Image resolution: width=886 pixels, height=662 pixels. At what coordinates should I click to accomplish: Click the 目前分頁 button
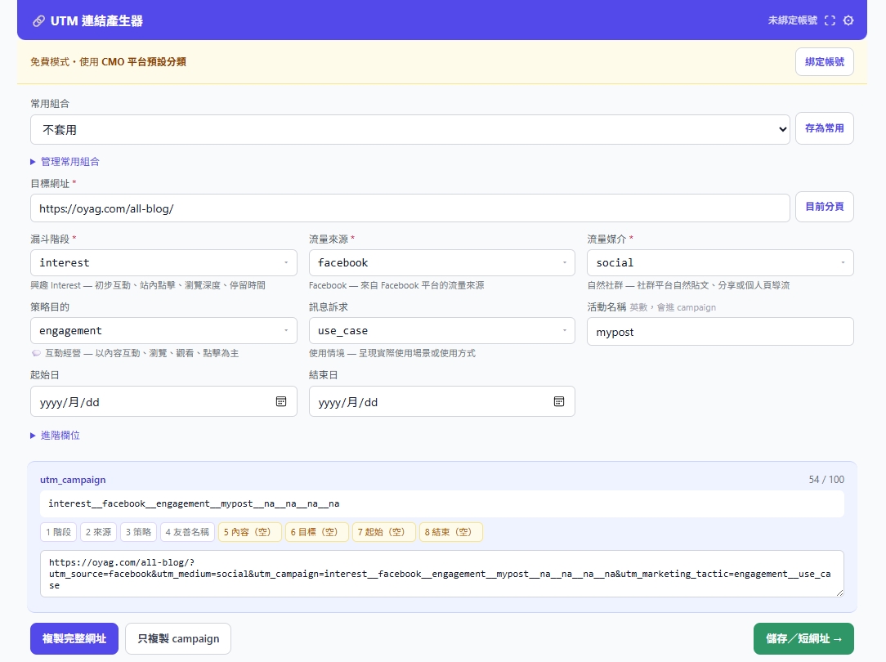click(x=825, y=207)
